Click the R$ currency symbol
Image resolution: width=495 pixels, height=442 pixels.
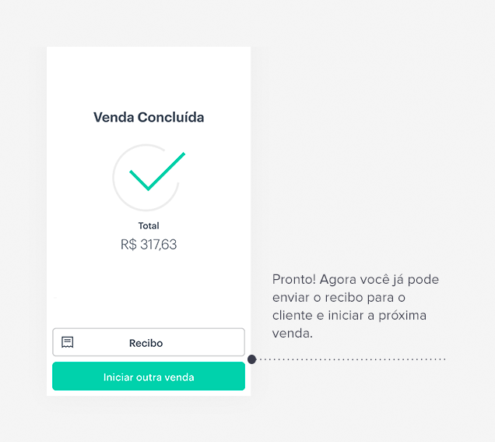[128, 245]
